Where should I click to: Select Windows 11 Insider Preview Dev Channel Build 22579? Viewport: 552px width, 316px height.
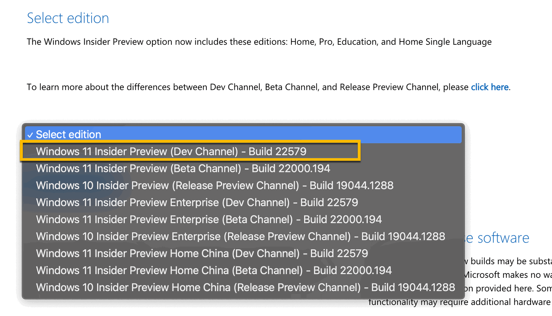tap(171, 151)
